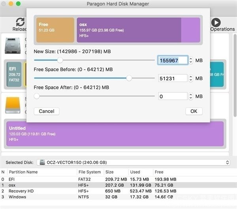Click the New Size input field 155967

(173, 60)
